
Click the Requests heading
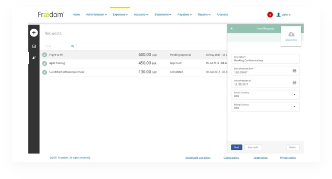[53, 33]
